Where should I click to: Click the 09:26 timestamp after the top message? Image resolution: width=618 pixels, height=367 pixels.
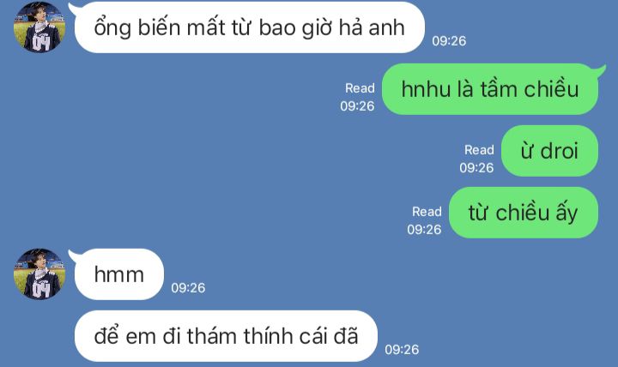pyautogui.click(x=449, y=41)
